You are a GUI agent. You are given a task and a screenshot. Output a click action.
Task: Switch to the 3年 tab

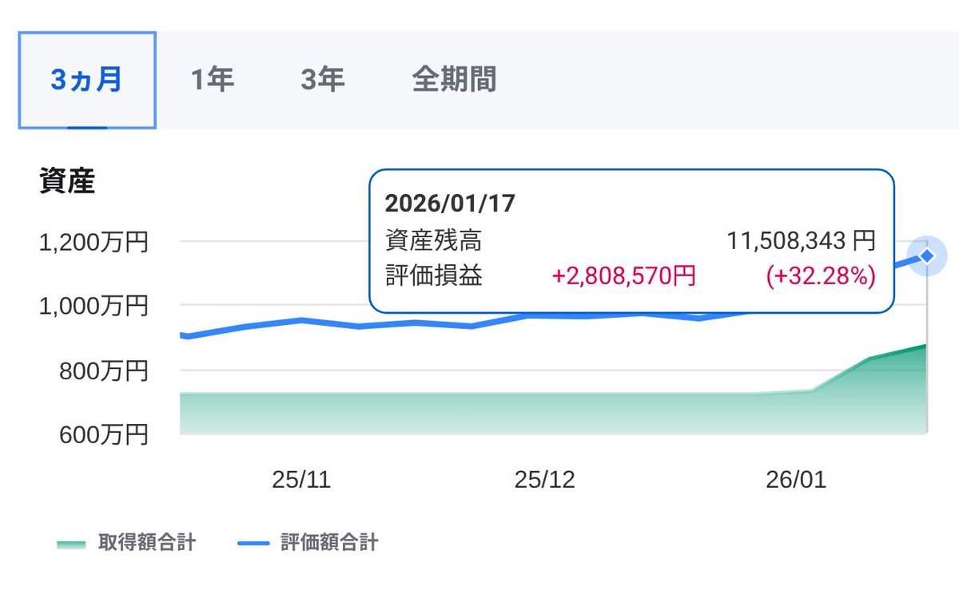tap(323, 79)
